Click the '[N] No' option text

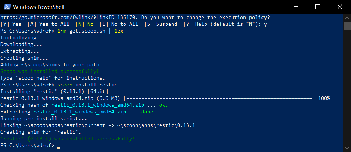point(84,24)
